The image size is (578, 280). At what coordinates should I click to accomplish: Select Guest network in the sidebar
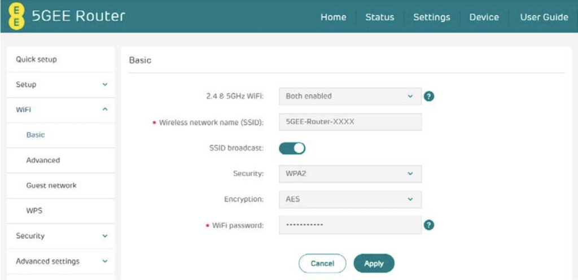coord(51,185)
